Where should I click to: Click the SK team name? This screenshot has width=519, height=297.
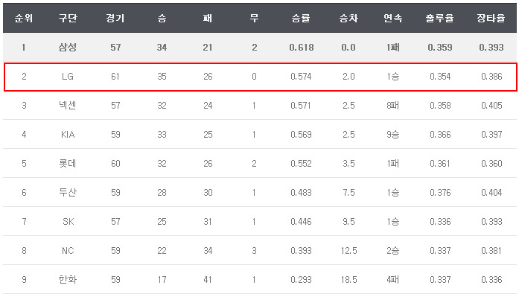point(69,222)
